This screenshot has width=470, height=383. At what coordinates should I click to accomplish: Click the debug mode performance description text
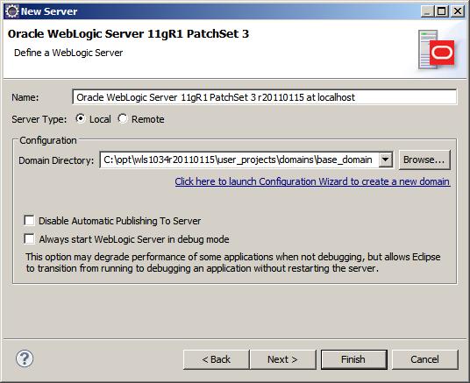click(233, 263)
